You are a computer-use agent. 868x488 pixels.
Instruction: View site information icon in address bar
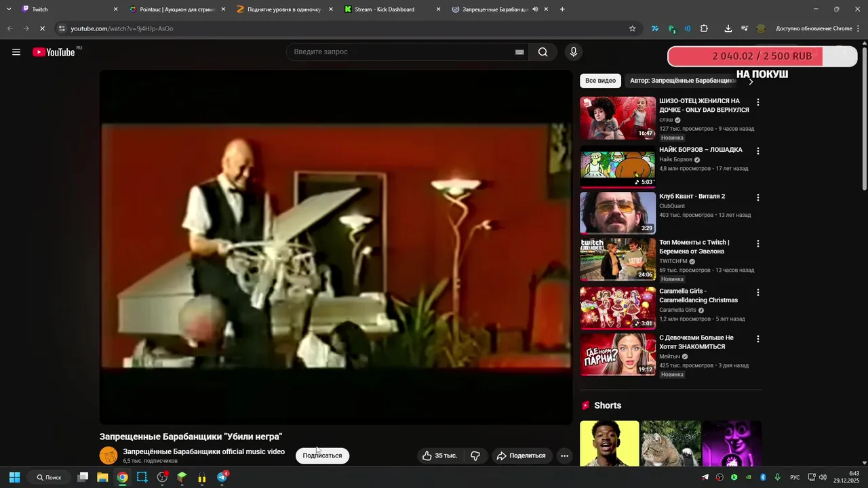point(62,28)
